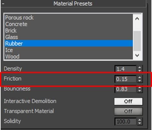
Task: Click the list scroll up arrow
Action: pos(137,19)
